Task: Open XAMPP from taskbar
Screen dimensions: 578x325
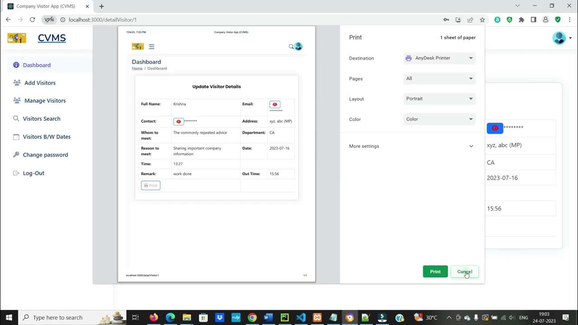Action: pos(317,317)
